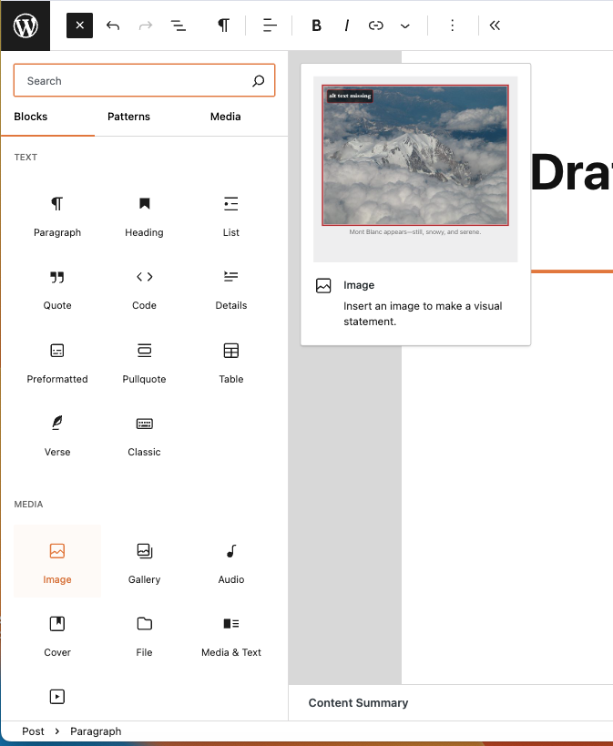Close the block inserter panel
The height and width of the screenshot is (746, 613).
point(80,26)
